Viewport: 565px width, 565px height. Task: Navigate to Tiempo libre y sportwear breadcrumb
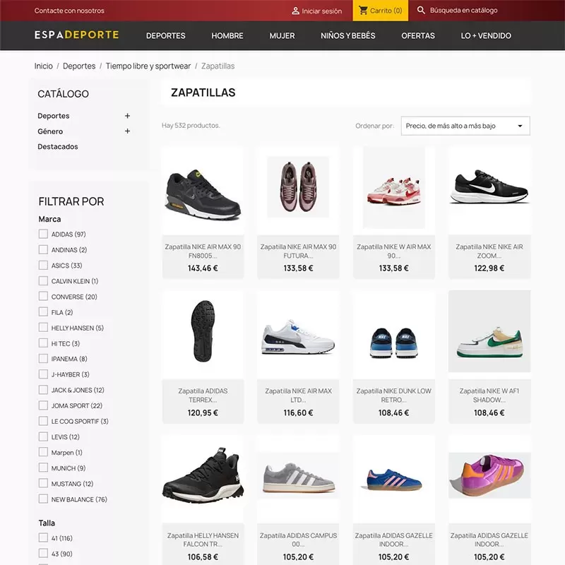pyautogui.click(x=148, y=66)
